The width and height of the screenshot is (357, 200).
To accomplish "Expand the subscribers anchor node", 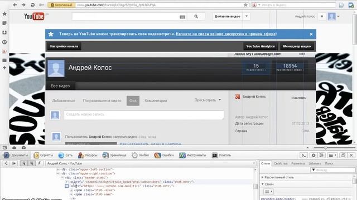I will (66, 182).
